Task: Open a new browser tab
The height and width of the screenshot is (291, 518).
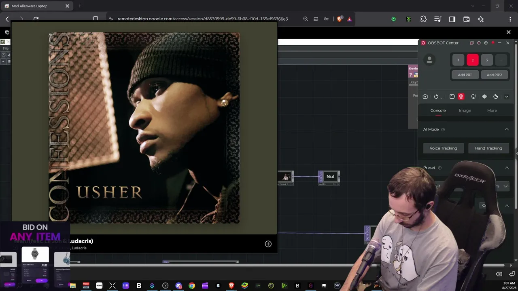Action: (80, 6)
